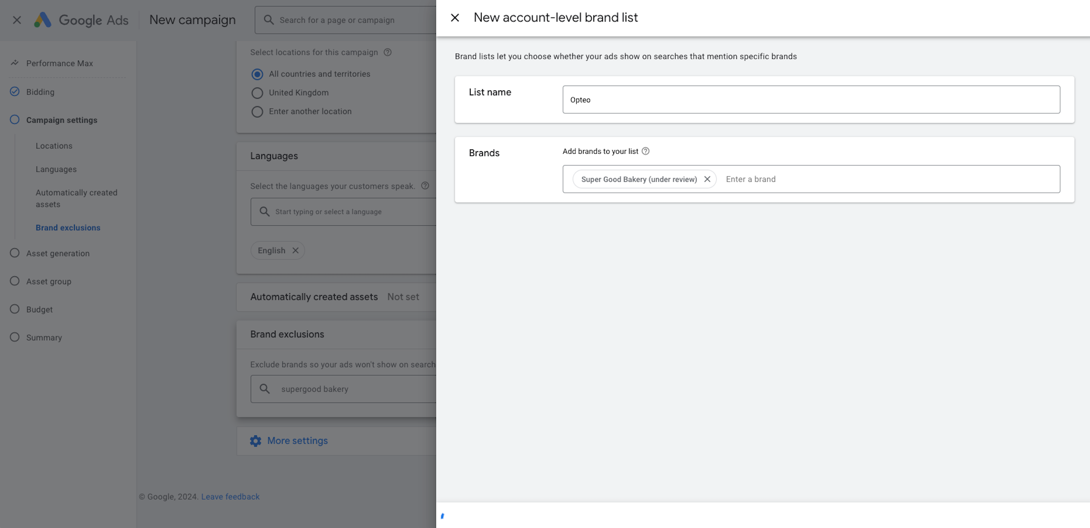The height and width of the screenshot is (528, 1090).
Task: Click help icon beside Add brands
Action: [645, 151]
